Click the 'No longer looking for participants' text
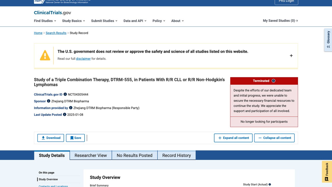 tap(264, 122)
